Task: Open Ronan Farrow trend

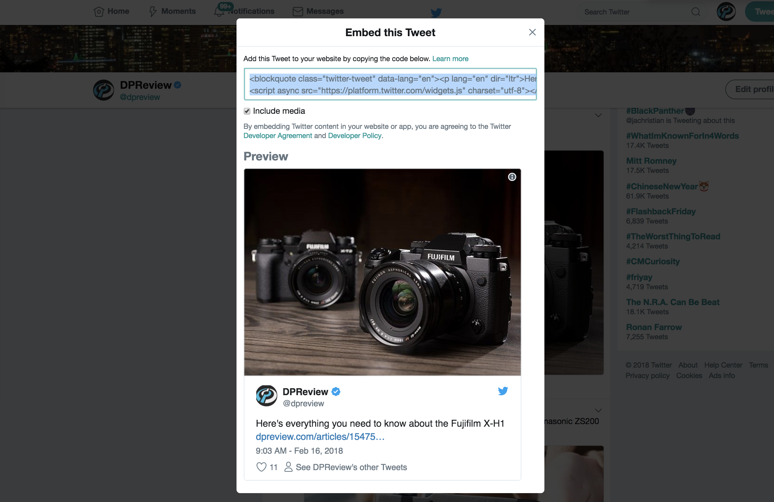Action: point(654,327)
